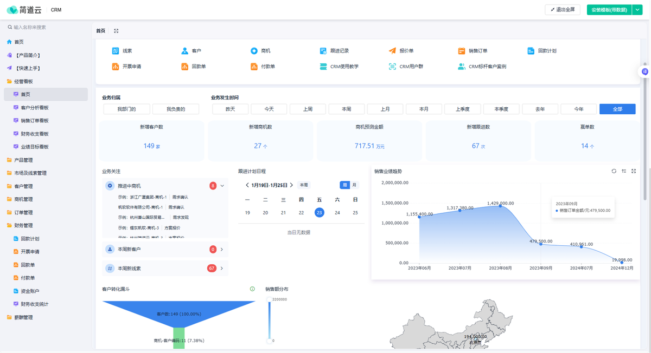
Task: Open the 回款单 shortcut icon in the top panel
Action: click(x=185, y=67)
